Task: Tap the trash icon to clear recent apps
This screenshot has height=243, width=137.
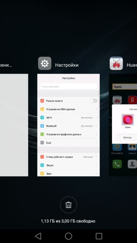Action: click(x=68, y=205)
